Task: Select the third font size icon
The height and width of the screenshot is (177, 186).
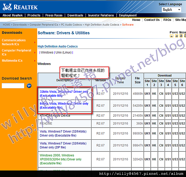Action: [x=181, y=35]
